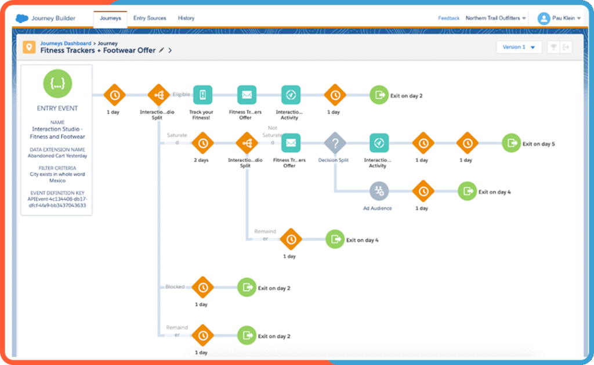Click the first Interaction Studio Split node
This screenshot has height=365, width=594.
pyautogui.click(x=158, y=95)
